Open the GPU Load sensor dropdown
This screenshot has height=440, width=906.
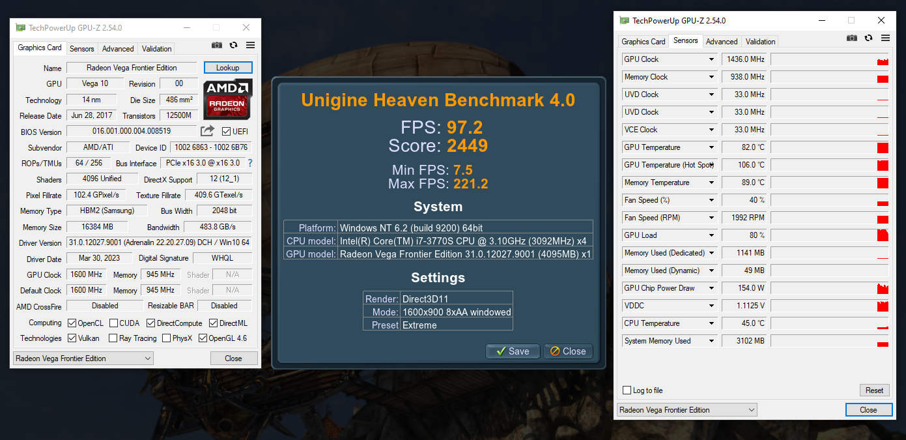click(x=711, y=235)
